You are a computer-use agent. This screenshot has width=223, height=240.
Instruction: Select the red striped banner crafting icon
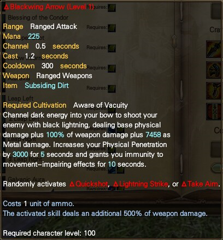pos(215,112)
